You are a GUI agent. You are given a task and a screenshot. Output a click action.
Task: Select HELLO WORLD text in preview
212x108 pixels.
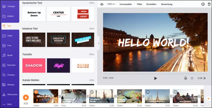[153, 43]
